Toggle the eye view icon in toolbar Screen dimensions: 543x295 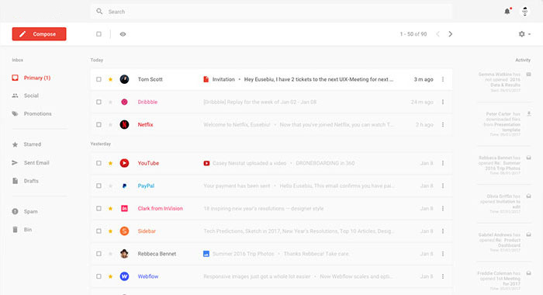(x=123, y=34)
